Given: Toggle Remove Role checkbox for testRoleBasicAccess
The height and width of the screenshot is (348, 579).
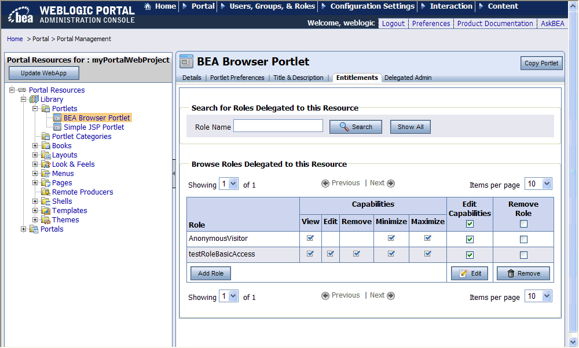Looking at the screenshot, I should pyautogui.click(x=523, y=255).
